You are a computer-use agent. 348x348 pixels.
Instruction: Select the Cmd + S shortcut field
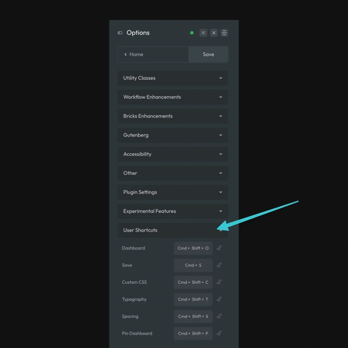coord(193,265)
